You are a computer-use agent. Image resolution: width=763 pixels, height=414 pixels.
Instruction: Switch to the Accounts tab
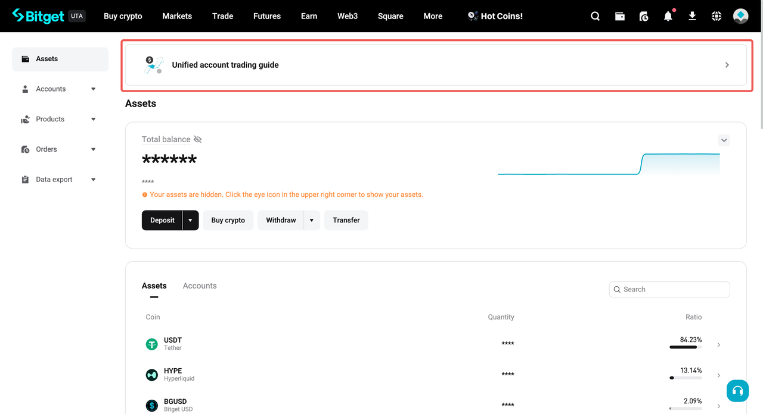click(200, 286)
